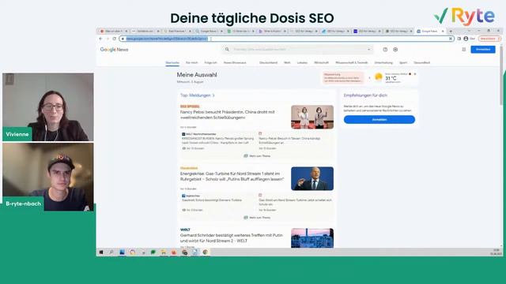Open the taskbar clock and date
The height and width of the screenshot is (284, 506).
coord(497,252)
